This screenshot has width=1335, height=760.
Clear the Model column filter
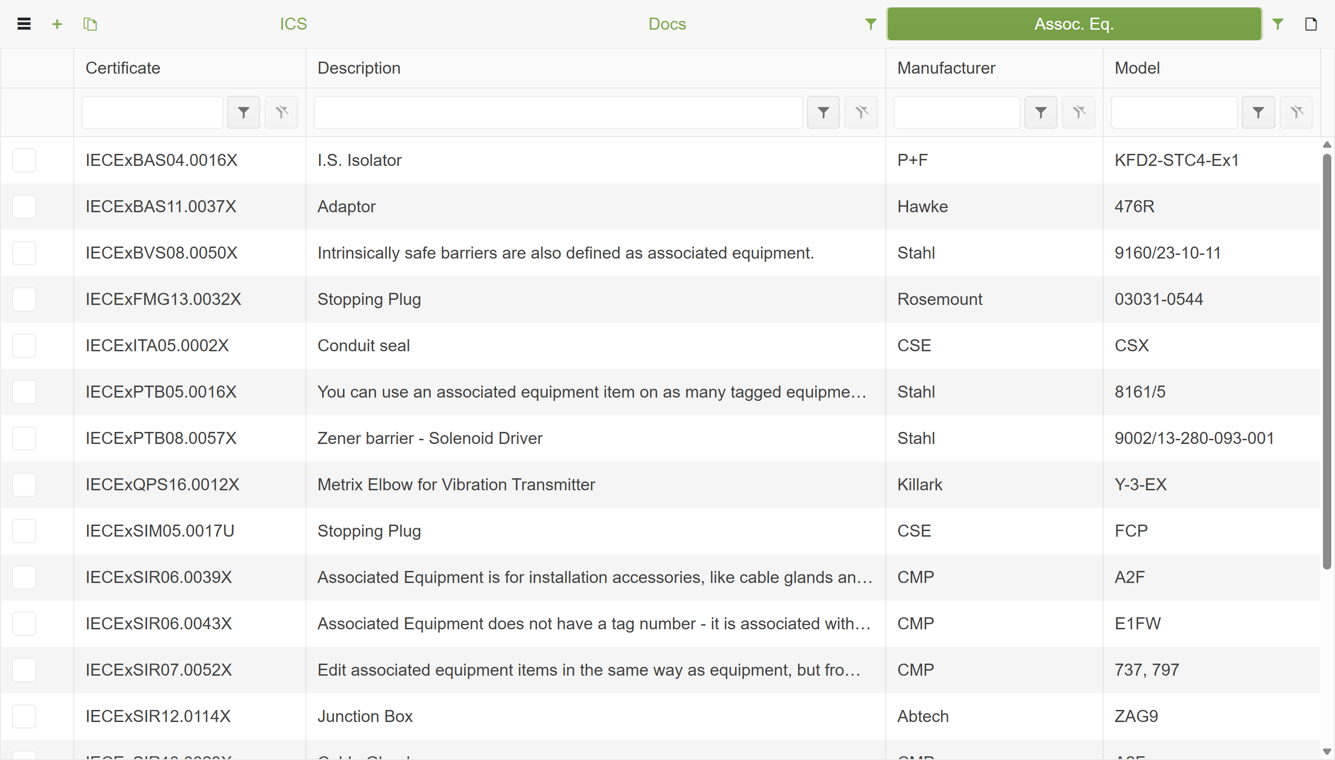(1297, 112)
